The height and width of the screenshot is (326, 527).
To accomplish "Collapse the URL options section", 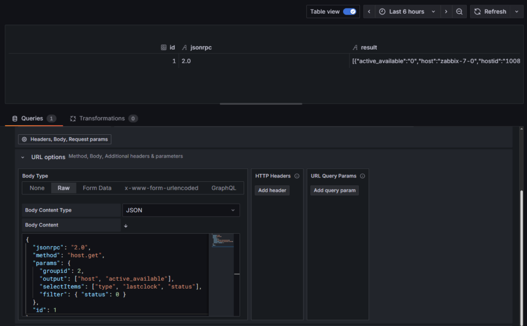I will tap(23, 157).
